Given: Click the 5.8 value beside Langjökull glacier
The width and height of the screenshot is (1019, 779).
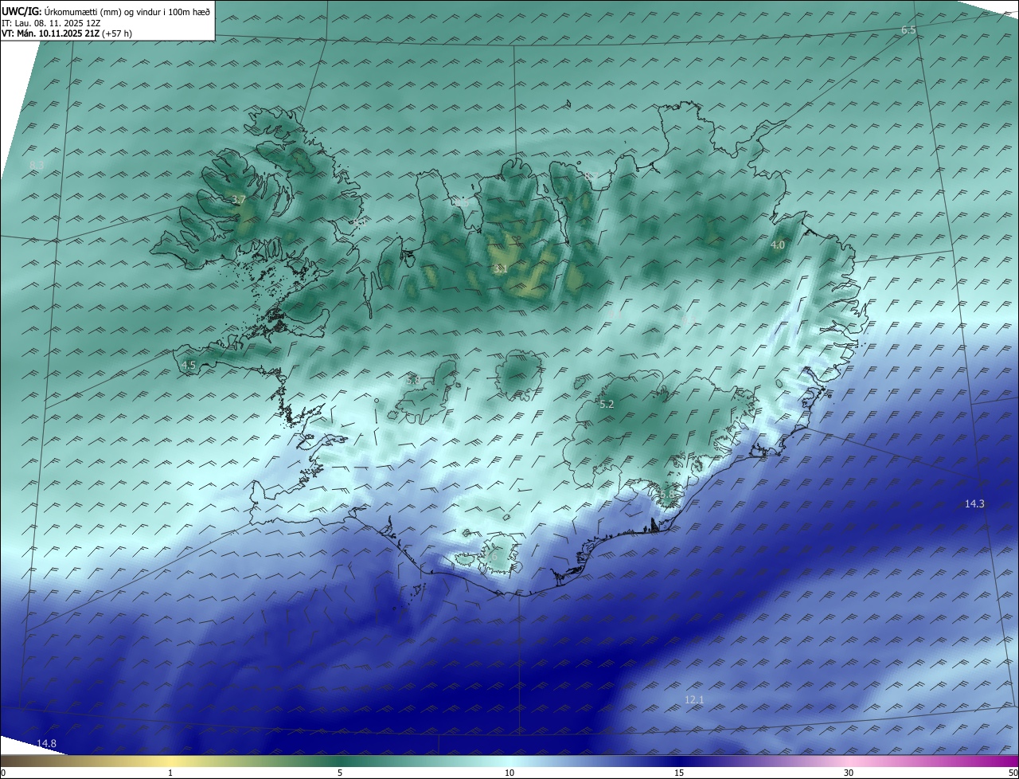Looking at the screenshot, I should [x=412, y=381].
